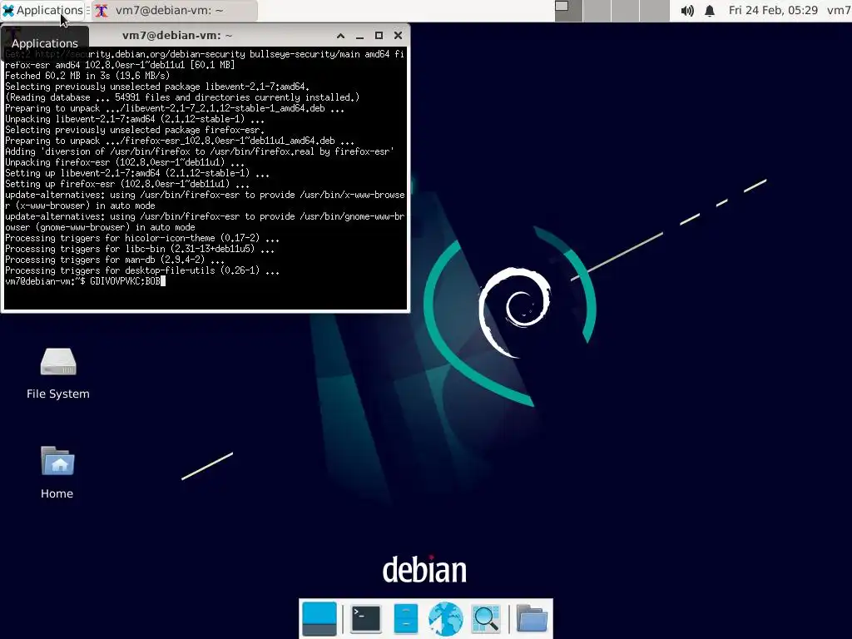Click Show Desktop icon in the dock
This screenshot has width=852, height=639.
pos(319,619)
